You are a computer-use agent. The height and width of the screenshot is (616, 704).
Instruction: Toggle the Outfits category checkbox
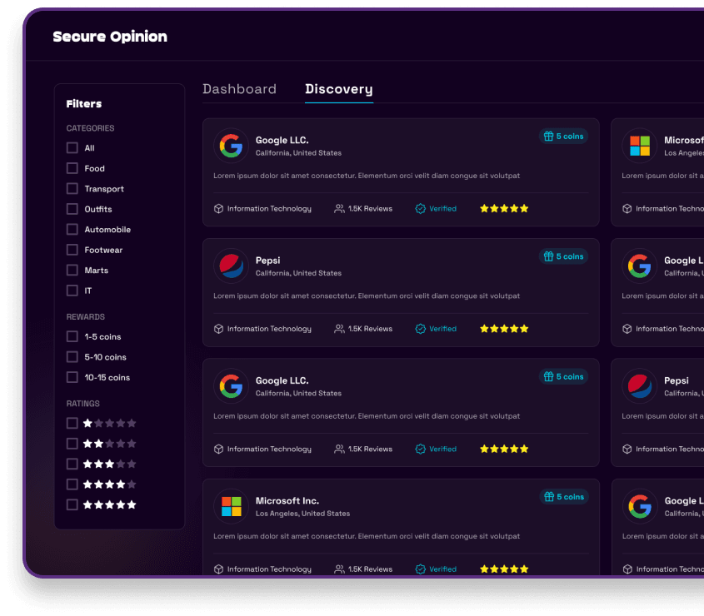(x=72, y=209)
